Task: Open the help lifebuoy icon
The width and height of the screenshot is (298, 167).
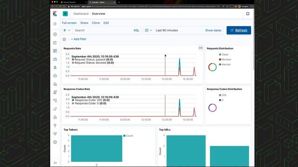Action: point(248,13)
